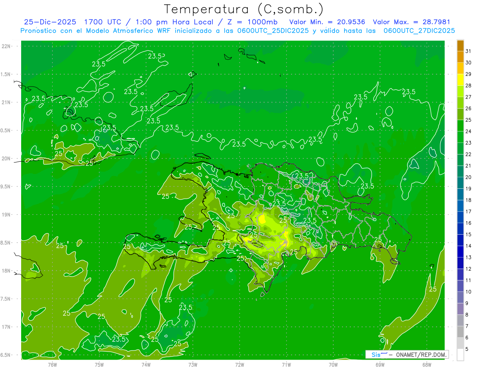Click the 21N latitude axis label

6,102
